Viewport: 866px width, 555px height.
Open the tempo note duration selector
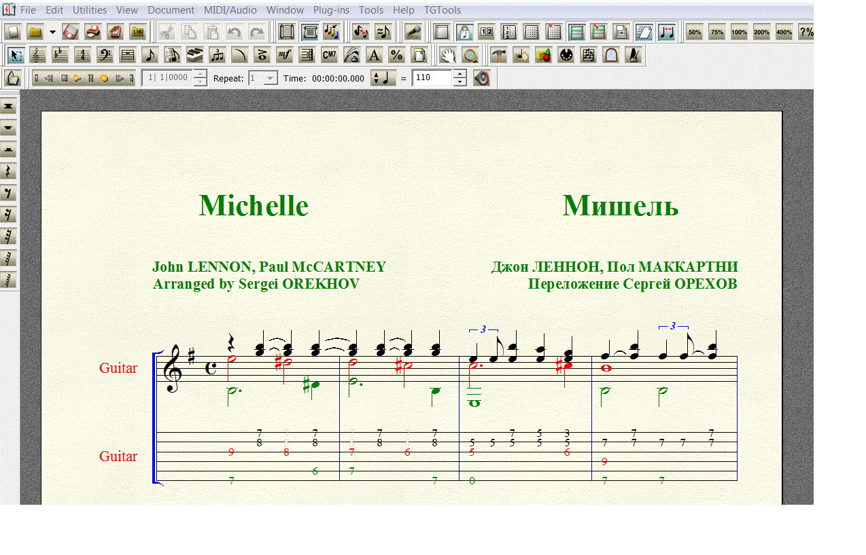[x=383, y=78]
